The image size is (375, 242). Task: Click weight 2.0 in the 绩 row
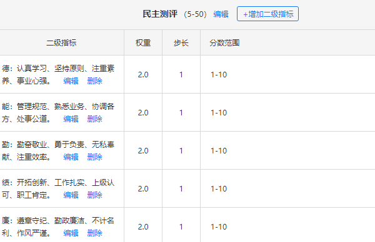tap(143, 189)
